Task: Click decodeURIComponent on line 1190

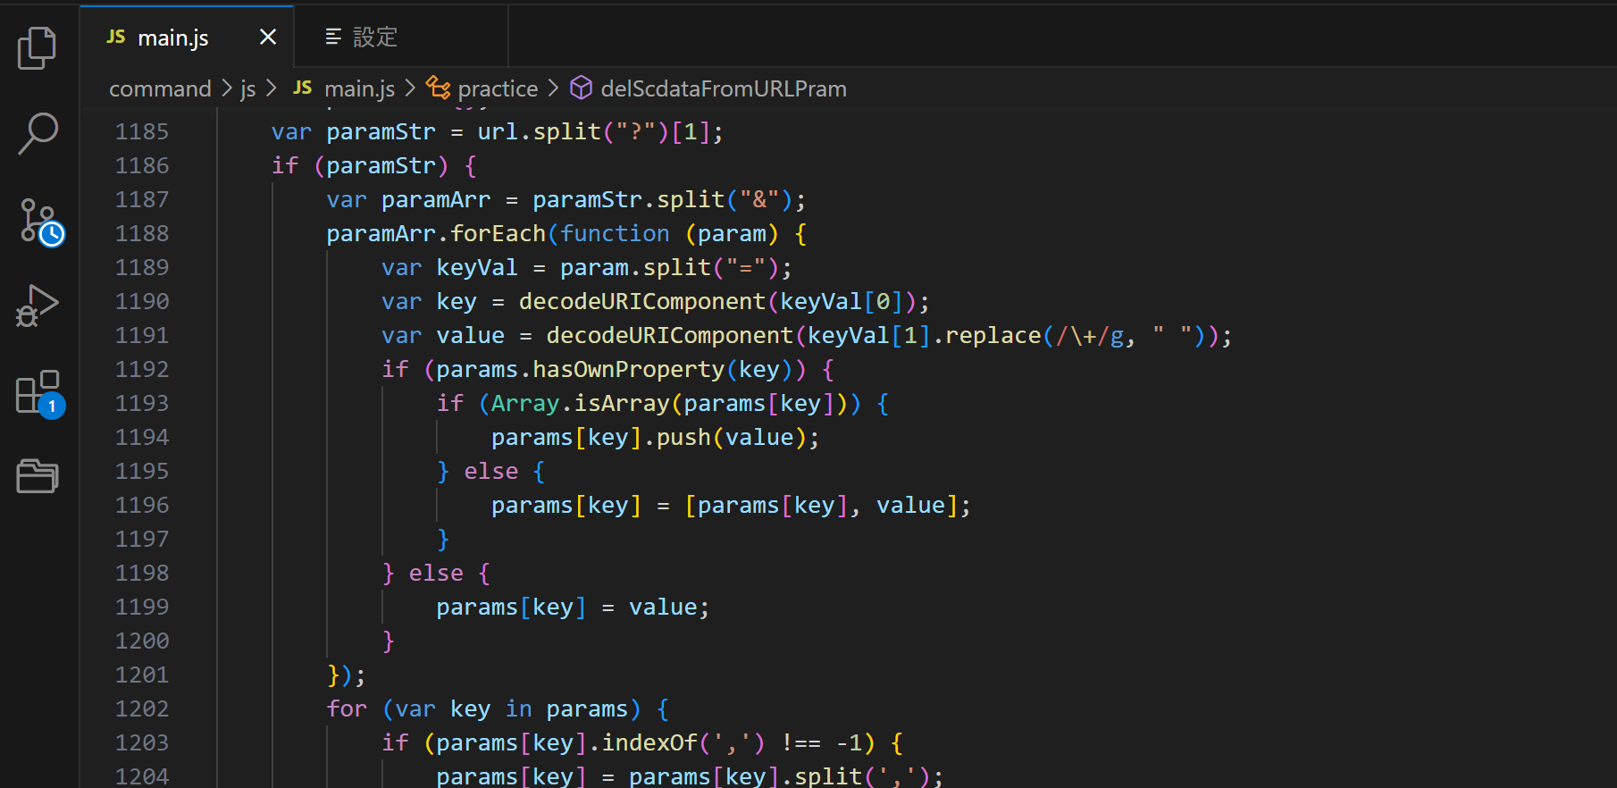Action: [642, 301]
